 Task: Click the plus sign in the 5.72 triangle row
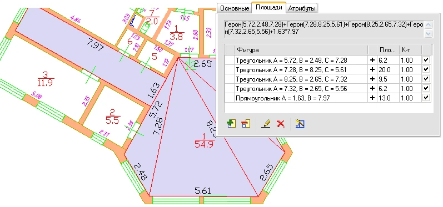[372, 60]
